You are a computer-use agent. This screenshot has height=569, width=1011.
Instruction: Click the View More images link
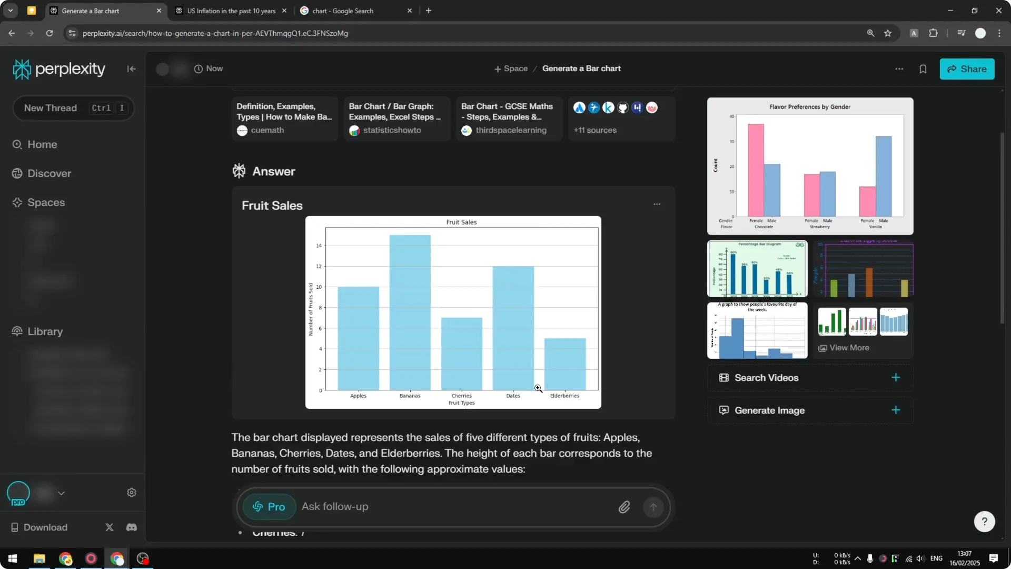[x=849, y=347]
